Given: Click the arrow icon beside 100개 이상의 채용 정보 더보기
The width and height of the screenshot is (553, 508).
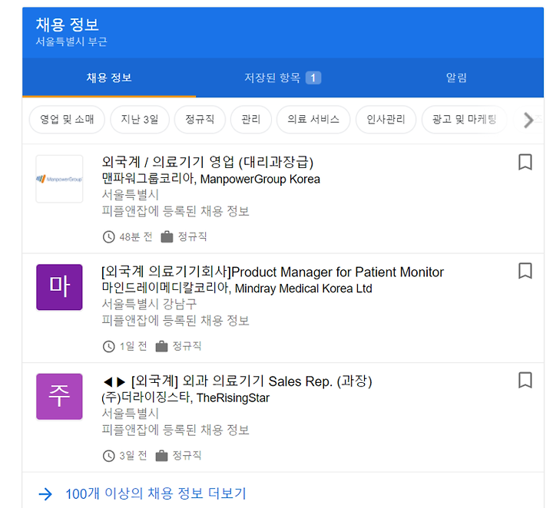Looking at the screenshot, I should tap(45, 494).
